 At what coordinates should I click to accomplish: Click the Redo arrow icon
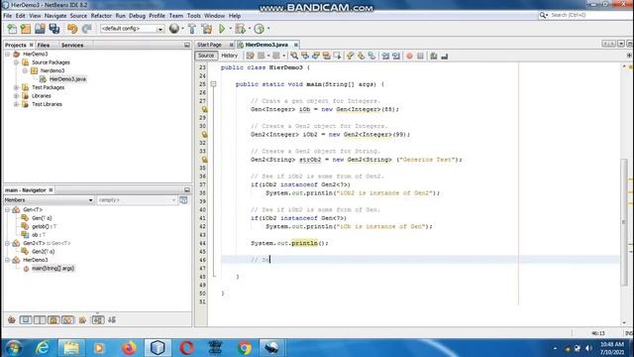(86, 29)
